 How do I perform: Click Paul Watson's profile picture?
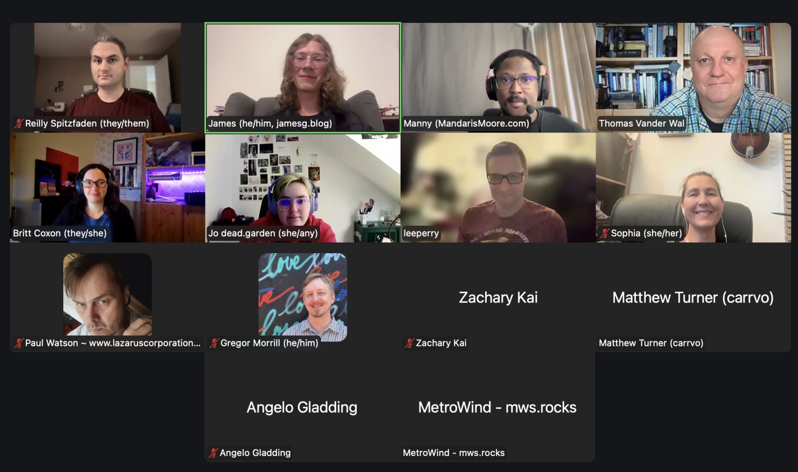(107, 294)
